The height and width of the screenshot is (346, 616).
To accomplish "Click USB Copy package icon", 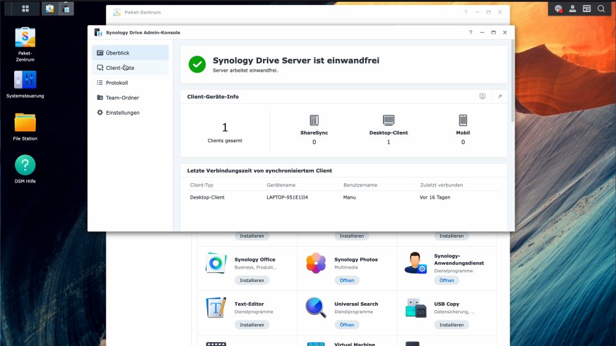I will click(416, 308).
